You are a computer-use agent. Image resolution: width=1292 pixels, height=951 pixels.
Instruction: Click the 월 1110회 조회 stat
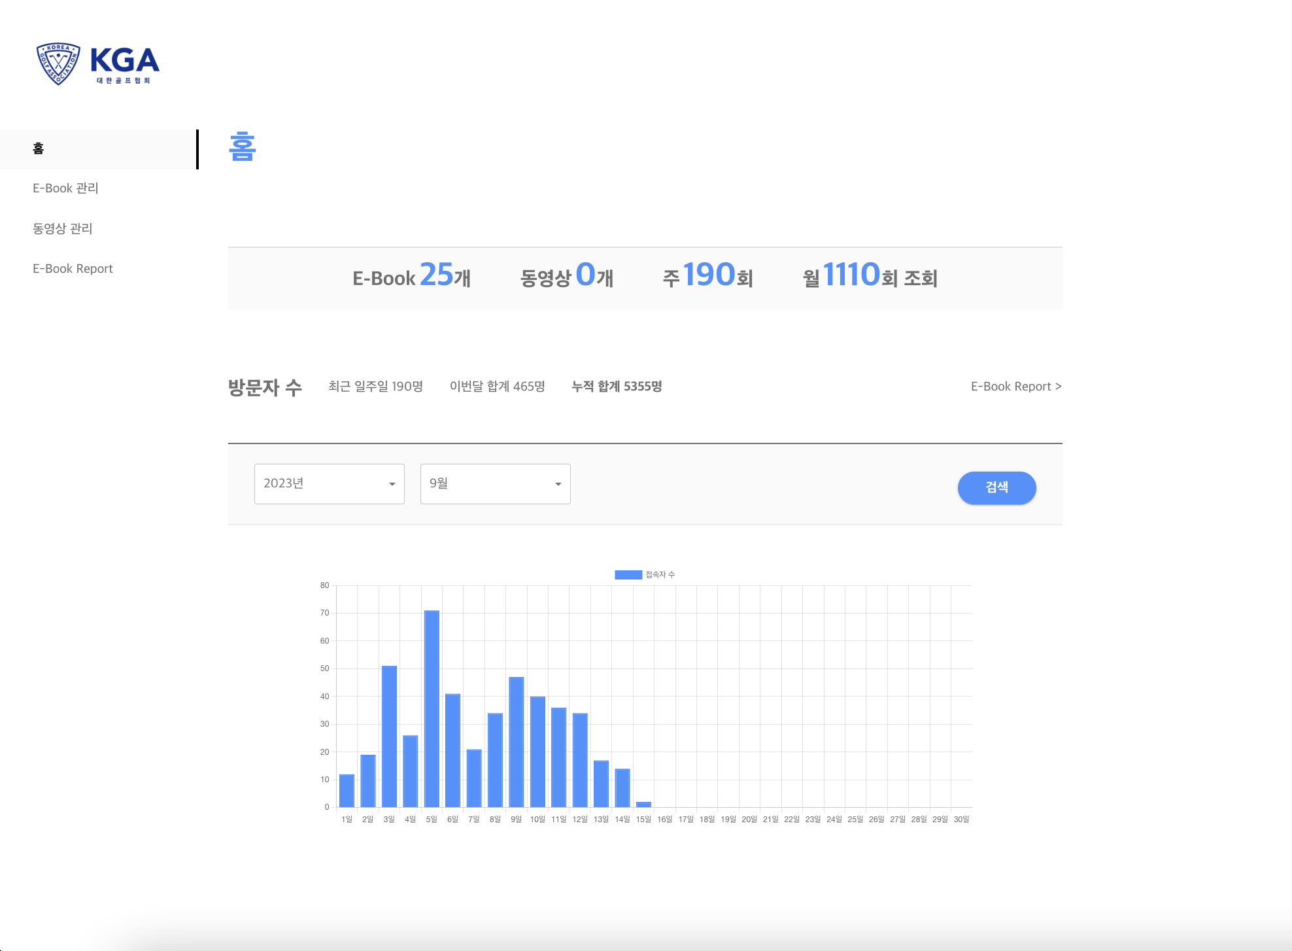tap(870, 275)
